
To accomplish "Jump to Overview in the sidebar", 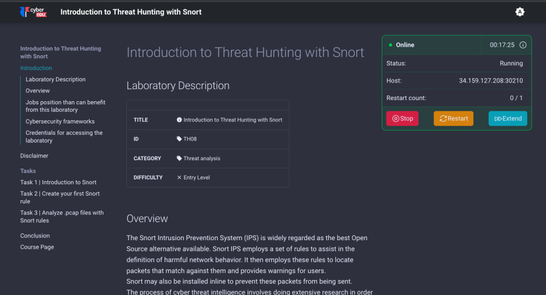I will pyautogui.click(x=38, y=91).
